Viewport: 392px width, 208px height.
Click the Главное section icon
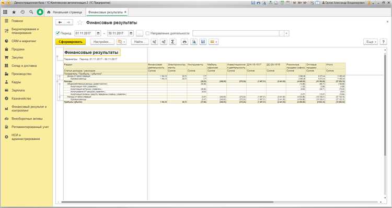(6, 21)
